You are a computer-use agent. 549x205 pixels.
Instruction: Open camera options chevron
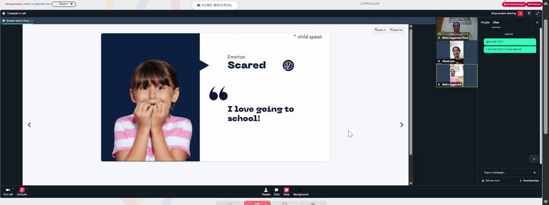click(13, 189)
